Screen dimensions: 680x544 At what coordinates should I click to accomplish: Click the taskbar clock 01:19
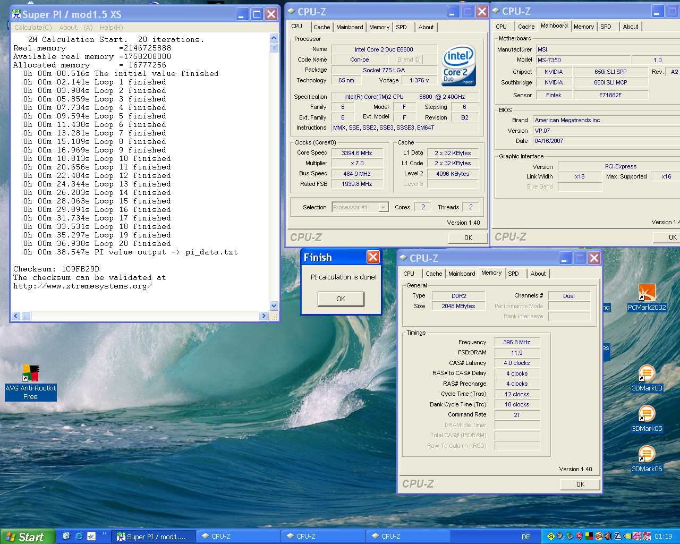663,537
